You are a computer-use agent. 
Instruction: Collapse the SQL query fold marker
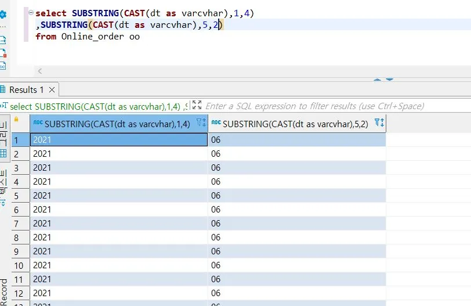pyautogui.click(x=31, y=12)
